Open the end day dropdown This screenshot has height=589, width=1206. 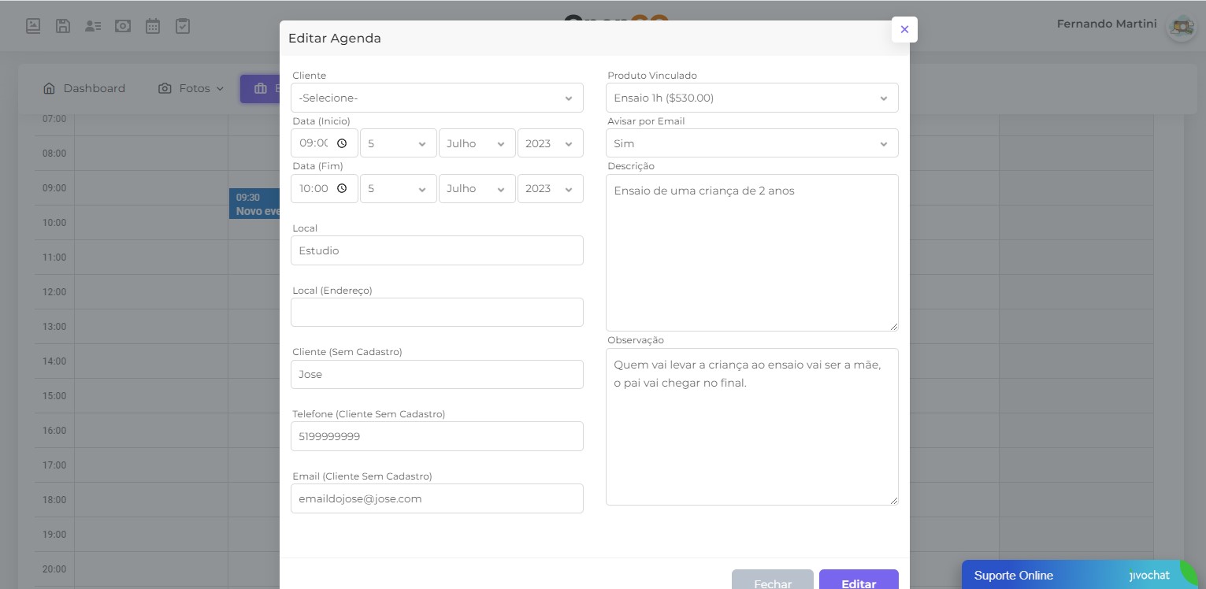pyautogui.click(x=398, y=189)
